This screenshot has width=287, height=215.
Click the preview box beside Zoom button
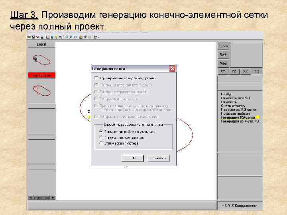[246, 55]
